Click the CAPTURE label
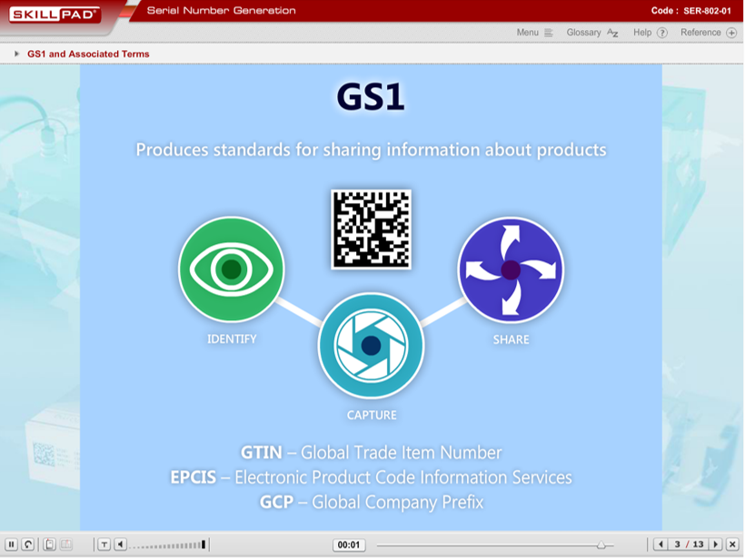745x558 pixels. (x=372, y=416)
